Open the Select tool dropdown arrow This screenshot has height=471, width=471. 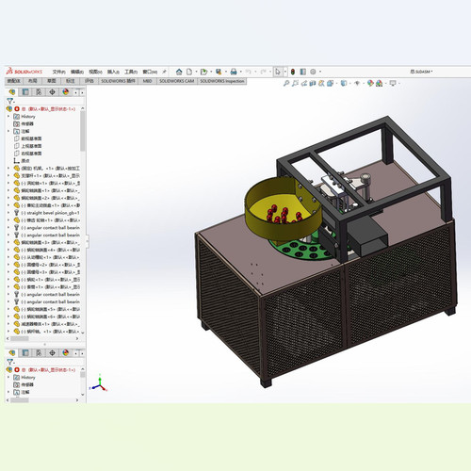click(x=285, y=72)
